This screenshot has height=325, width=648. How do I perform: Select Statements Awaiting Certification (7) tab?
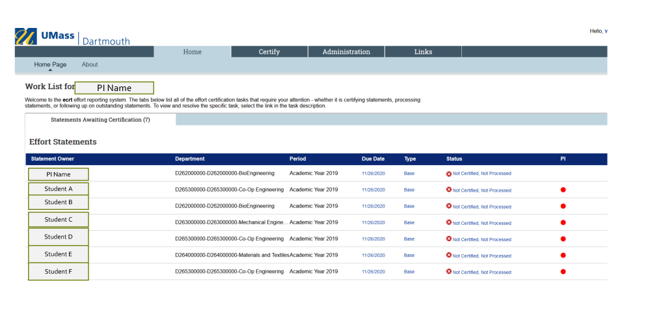pos(100,120)
